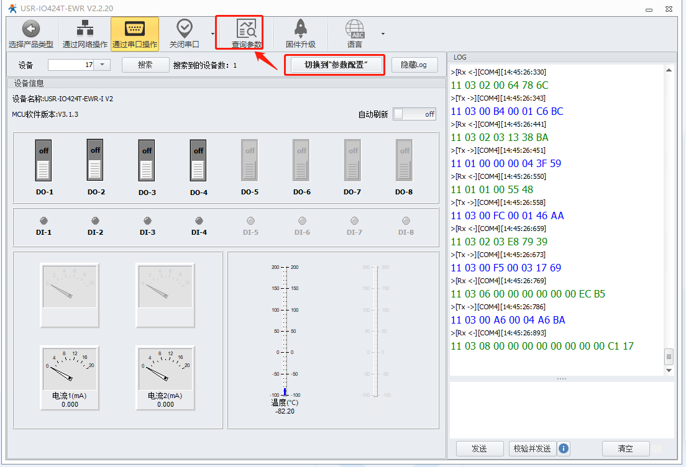Image resolution: width=686 pixels, height=467 pixels.
Task: Open 固件升级 rocket icon
Action: click(x=300, y=29)
